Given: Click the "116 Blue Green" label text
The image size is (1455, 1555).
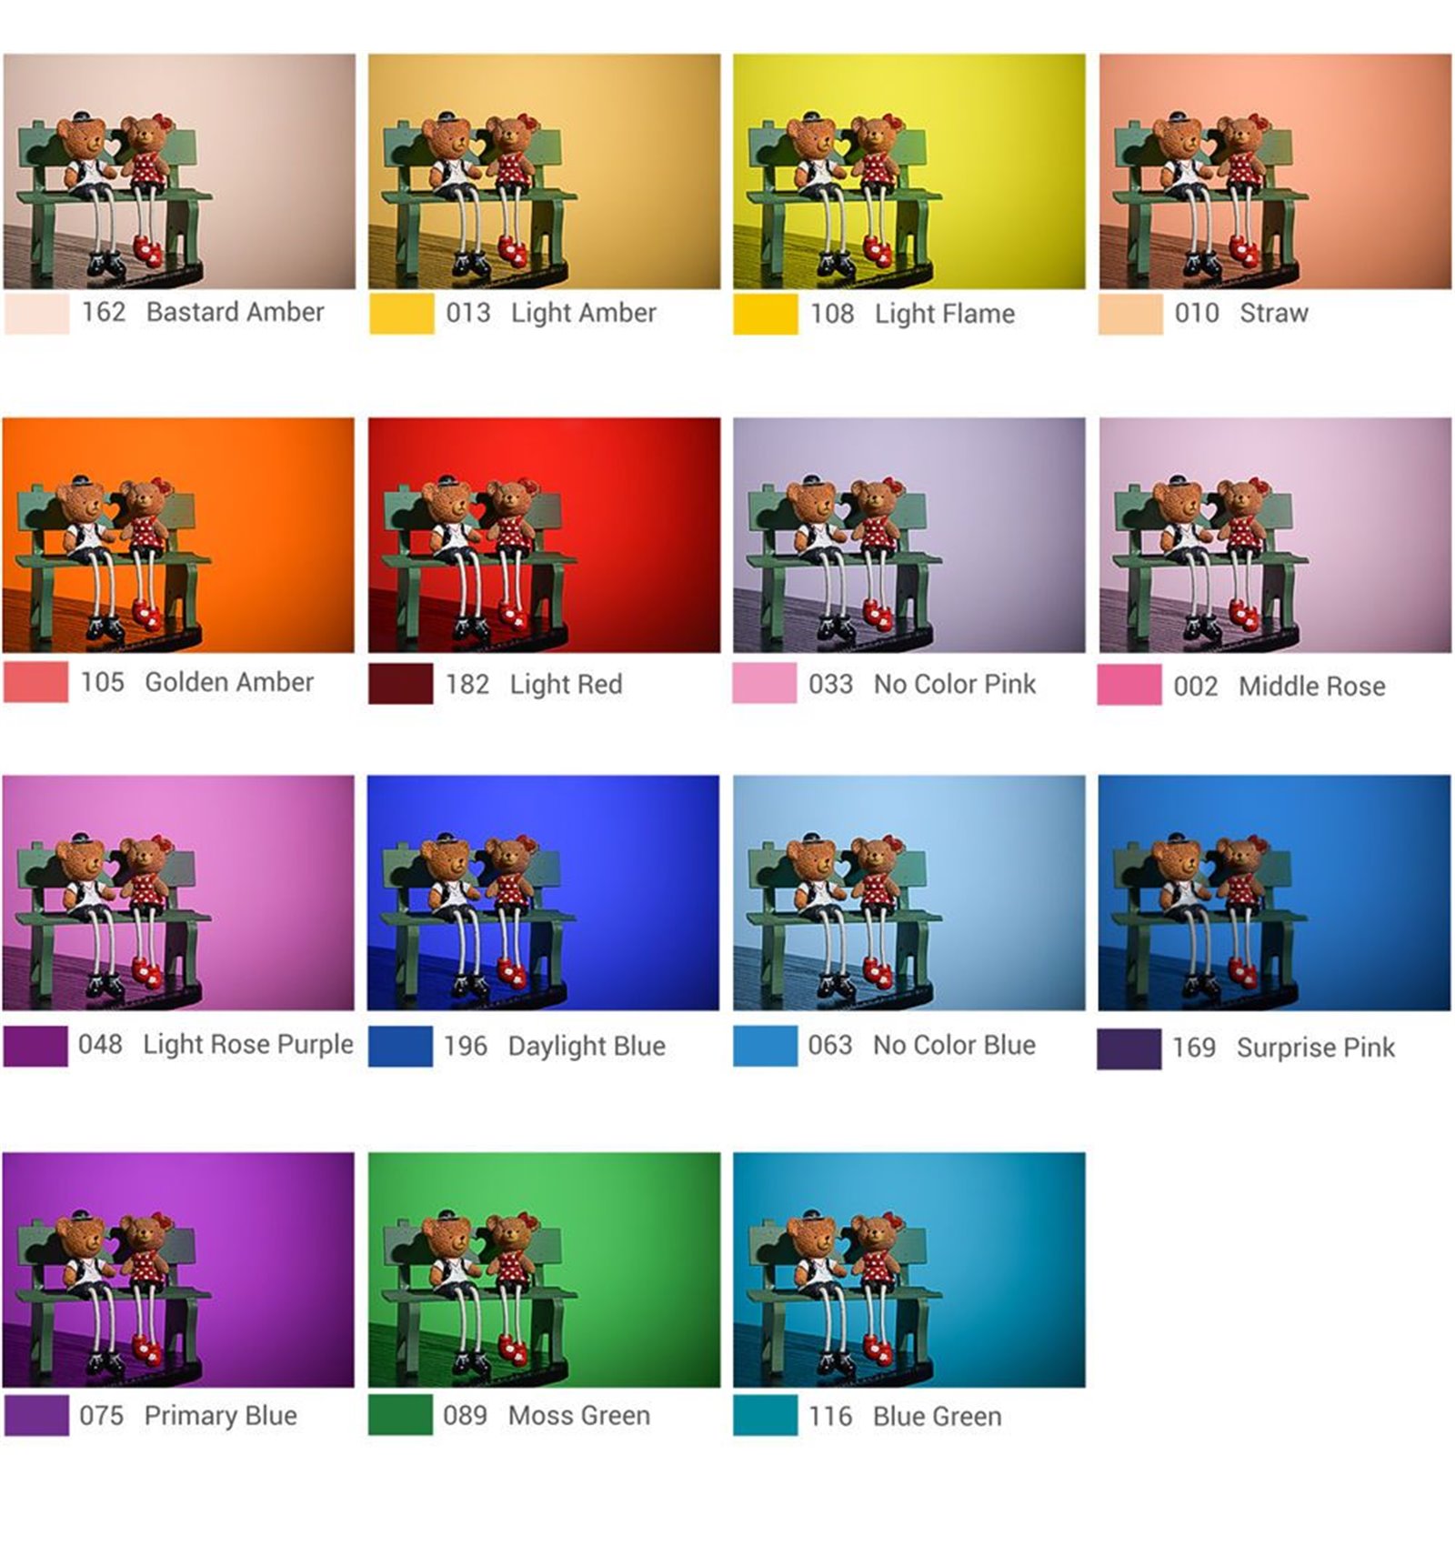Looking at the screenshot, I should [x=906, y=1416].
